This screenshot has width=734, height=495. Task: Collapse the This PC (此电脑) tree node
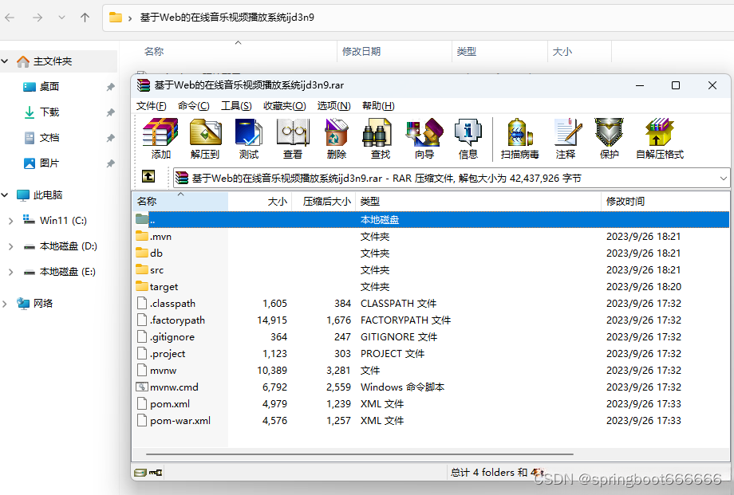[x=5, y=195]
